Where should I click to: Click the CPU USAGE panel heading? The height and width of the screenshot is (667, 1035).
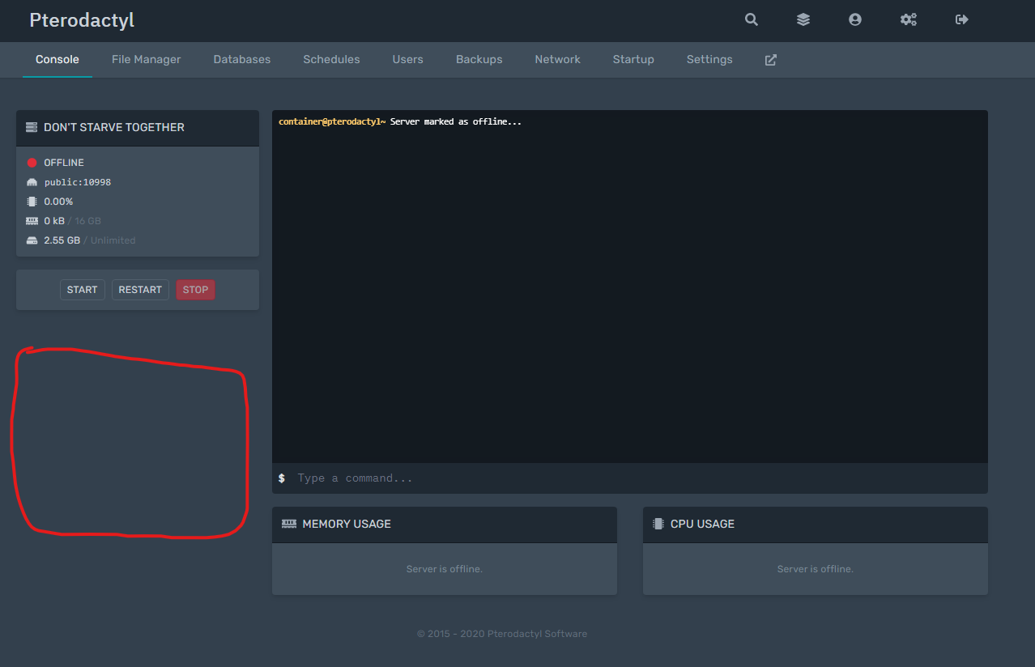pyautogui.click(x=702, y=524)
